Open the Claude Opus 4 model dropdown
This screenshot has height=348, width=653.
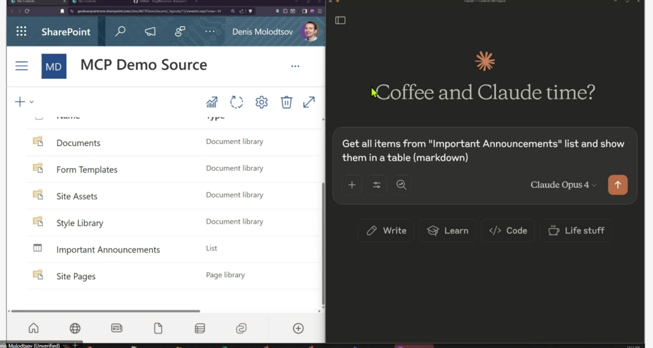[564, 185]
